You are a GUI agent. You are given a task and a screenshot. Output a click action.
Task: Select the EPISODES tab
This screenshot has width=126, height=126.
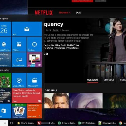109,80
